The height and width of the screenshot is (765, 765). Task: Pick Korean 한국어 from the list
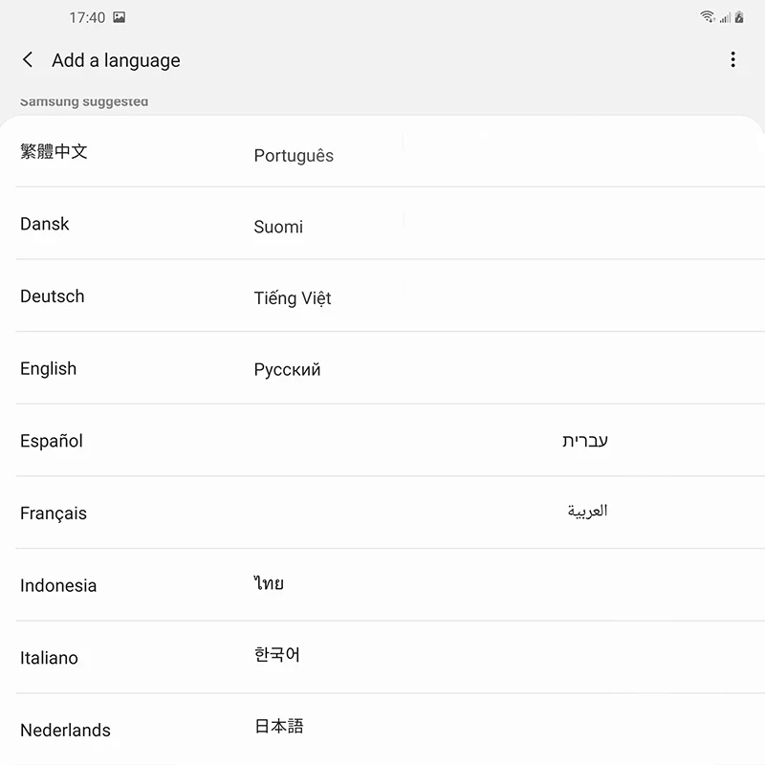coord(276,654)
